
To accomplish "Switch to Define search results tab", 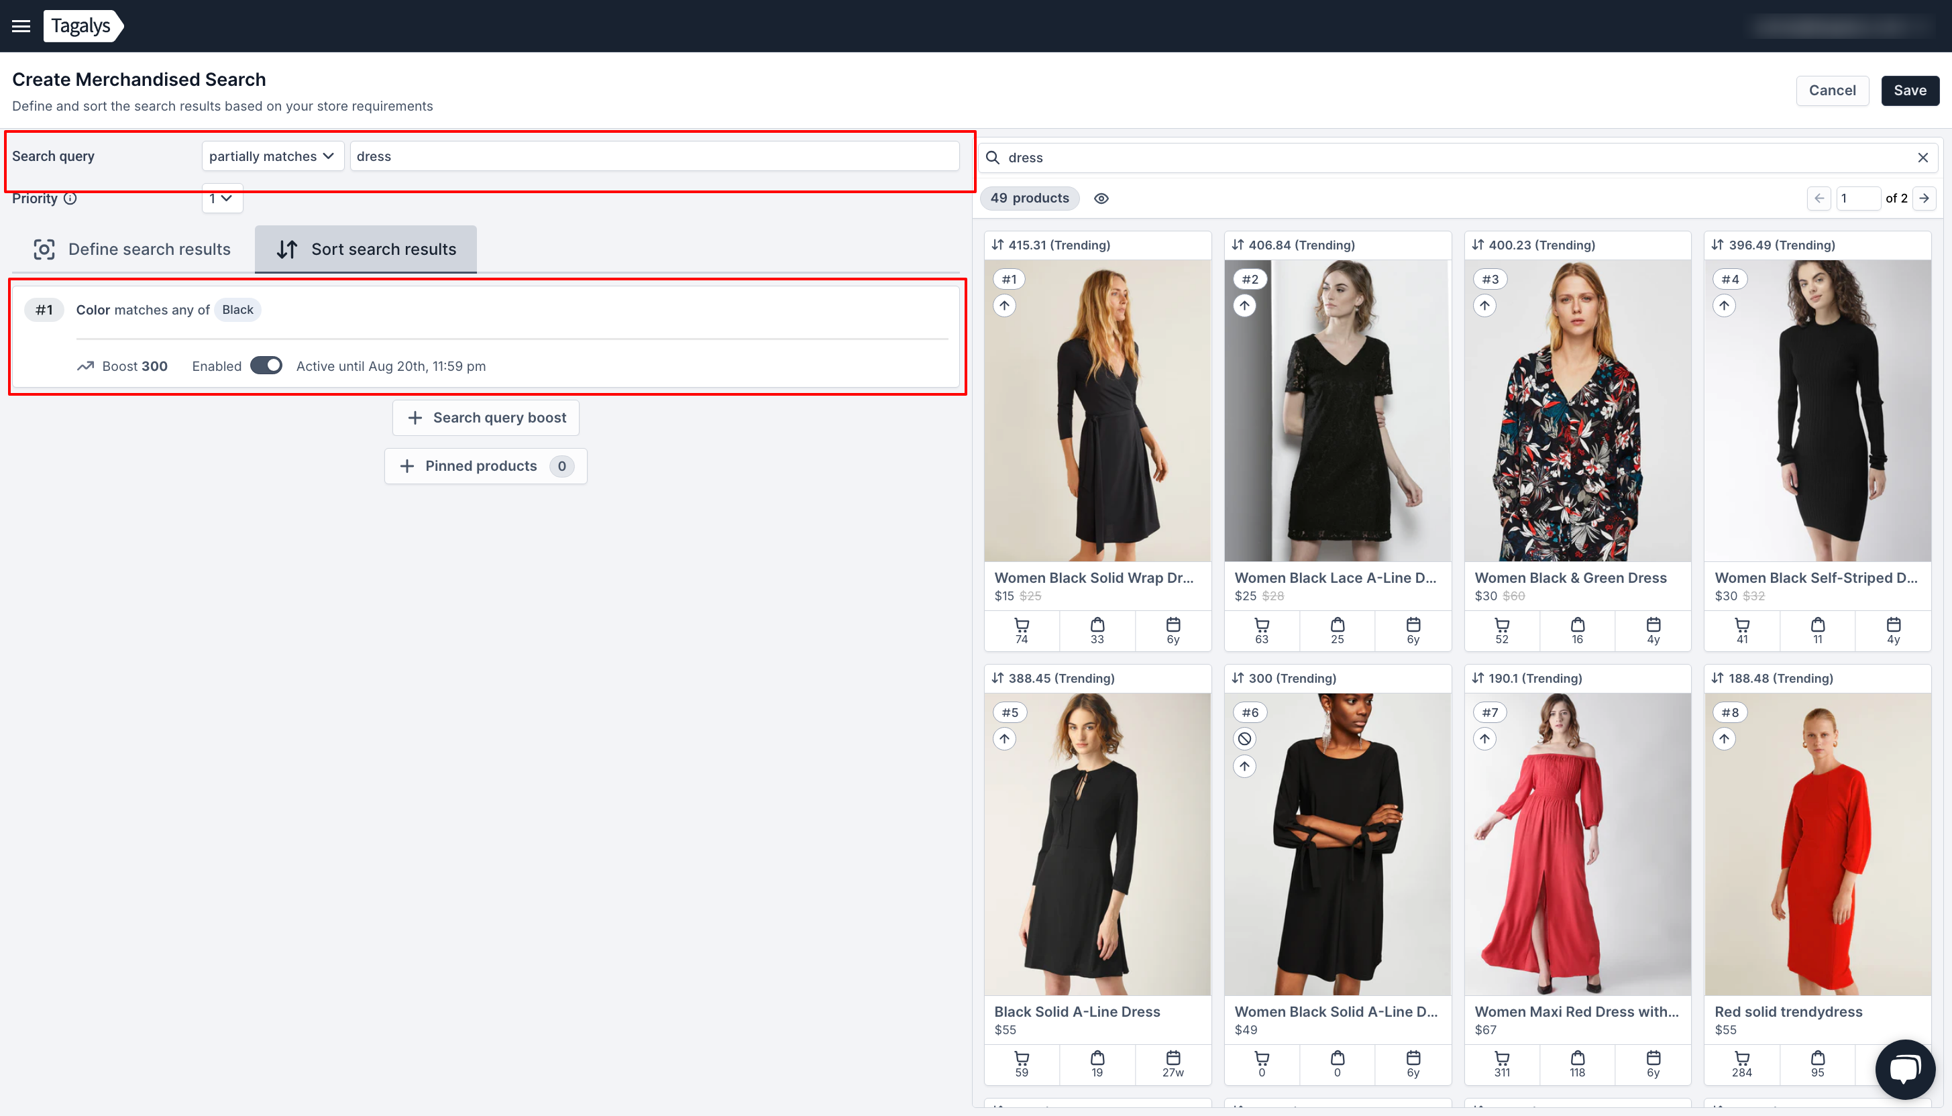I will click(132, 249).
